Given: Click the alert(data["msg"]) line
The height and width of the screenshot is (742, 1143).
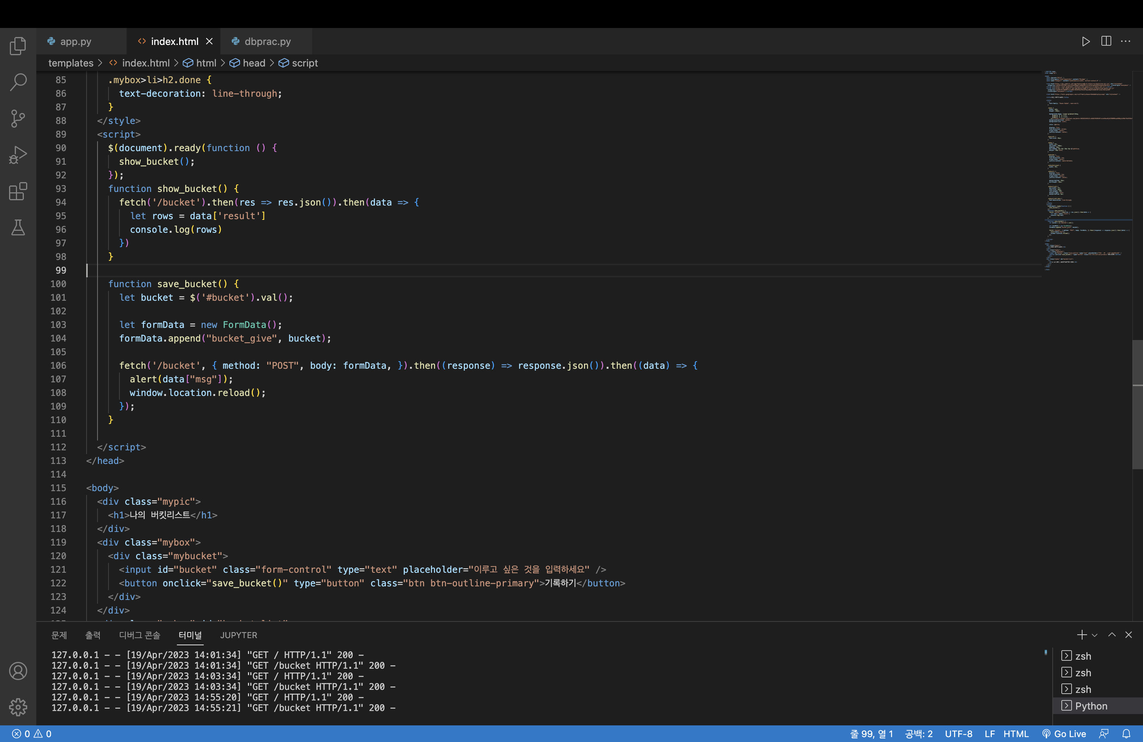Looking at the screenshot, I should [x=181, y=380].
